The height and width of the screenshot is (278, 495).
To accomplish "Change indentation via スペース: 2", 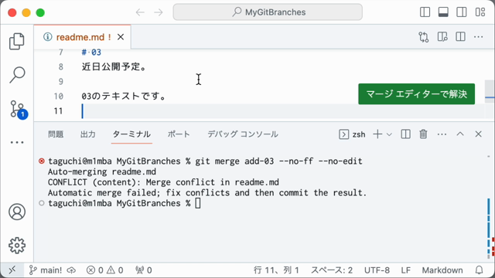I will [x=332, y=270].
